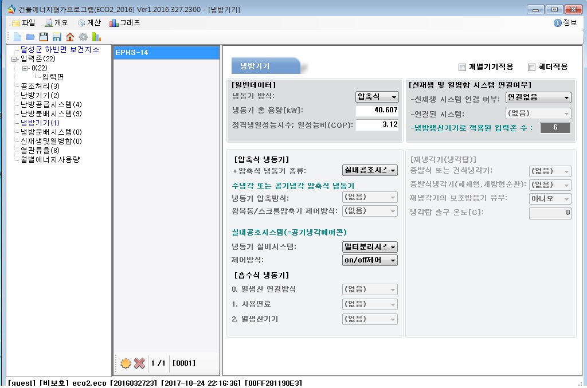The image size is (587, 388).
Task: Click the gear calculation icon in toolbar
Action: [x=83, y=37]
